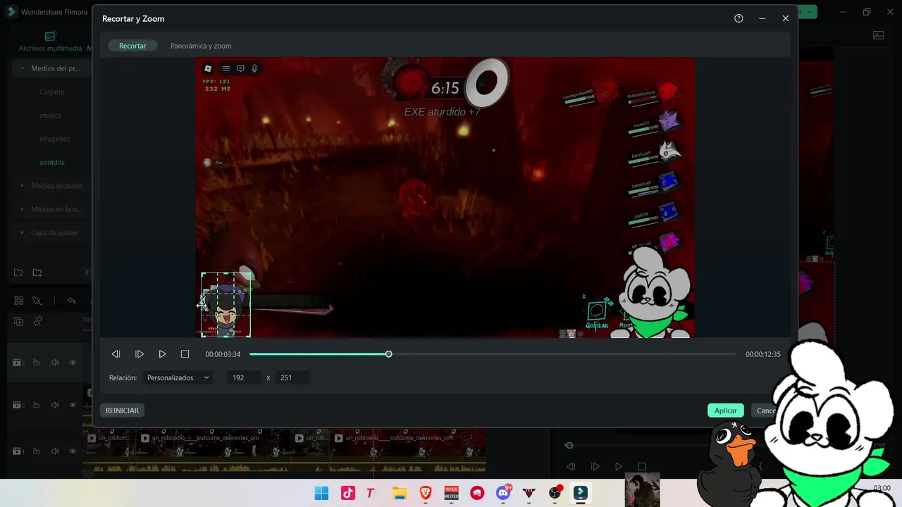Stop in main Filmora preview panel
The image size is (902, 507).
pyautogui.click(x=641, y=466)
